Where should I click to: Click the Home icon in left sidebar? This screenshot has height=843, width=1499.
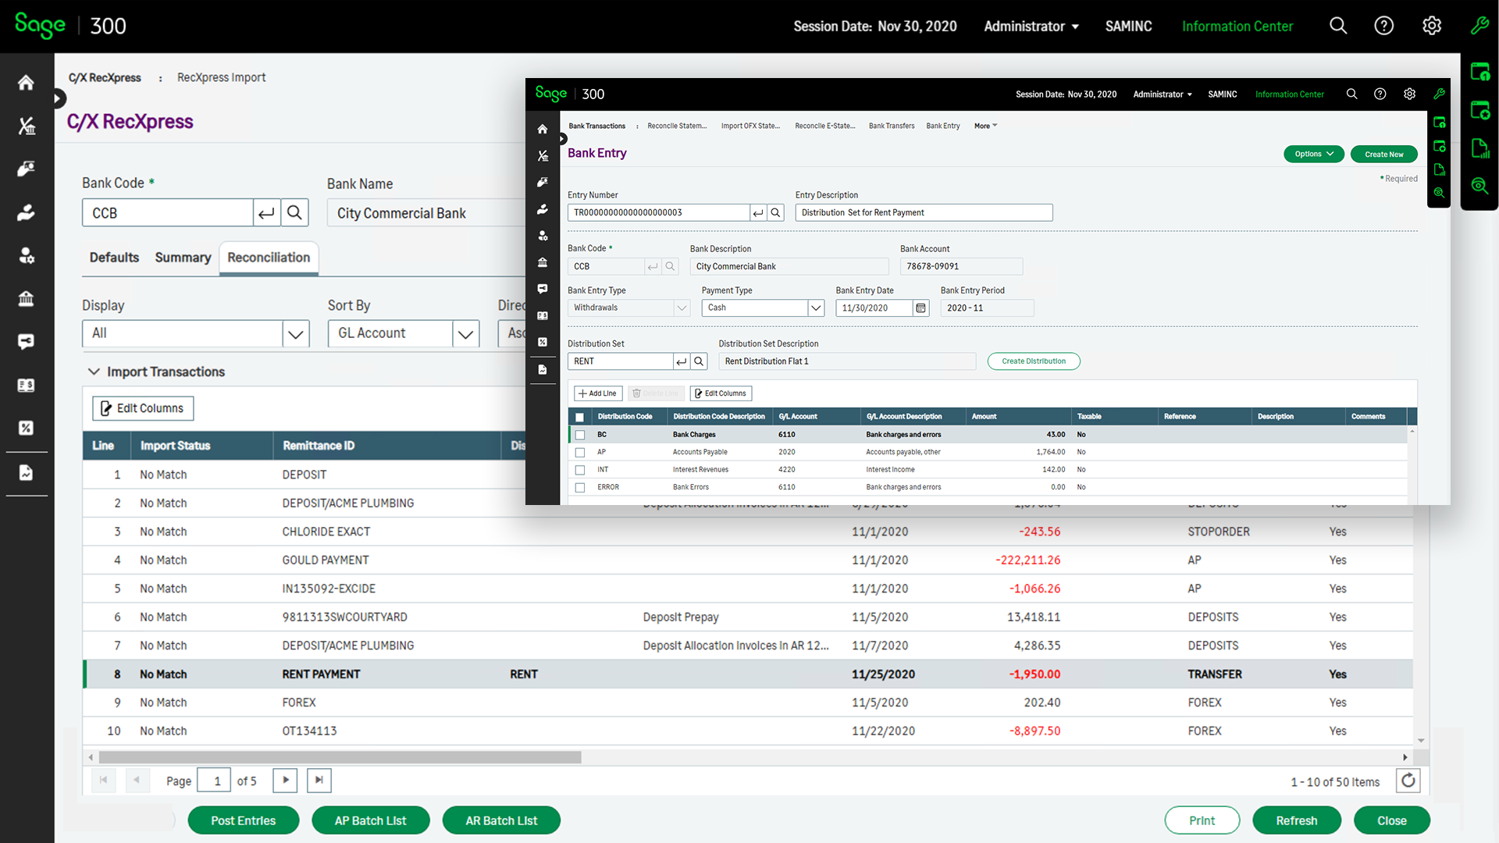click(x=26, y=83)
